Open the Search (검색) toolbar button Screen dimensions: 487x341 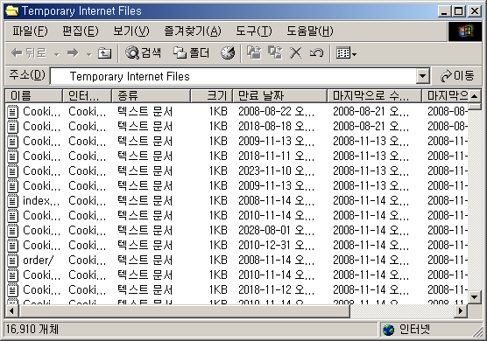[144, 53]
